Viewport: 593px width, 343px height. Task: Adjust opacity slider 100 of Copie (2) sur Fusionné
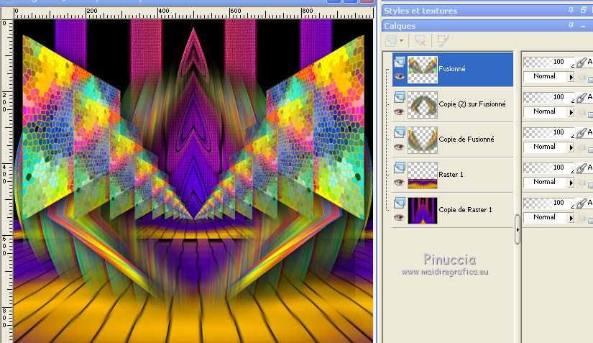[548, 97]
